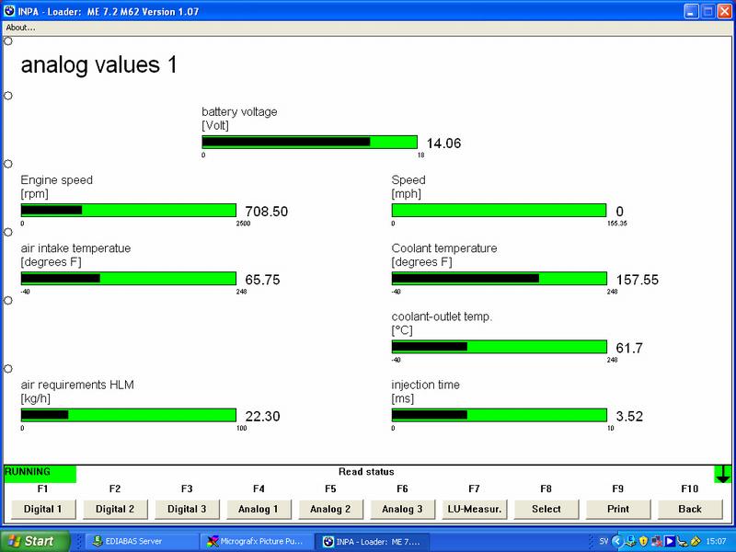
Task: Open the About... menu
Action: (x=20, y=28)
